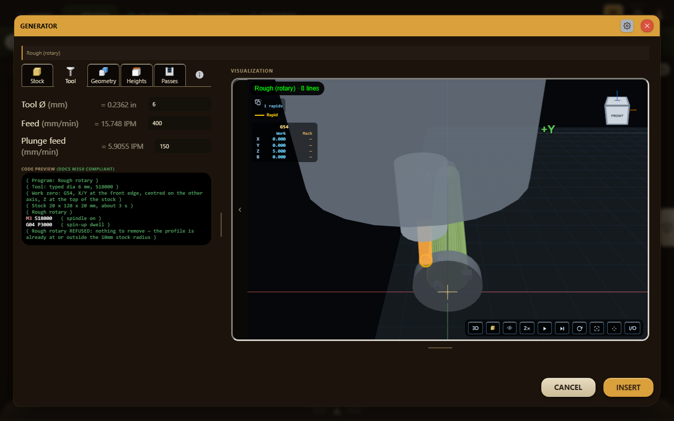Viewport: 674px width, 421px height.
Task: Toggle visibility eye in visualization toolbar
Action: click(x=510, y=328)
